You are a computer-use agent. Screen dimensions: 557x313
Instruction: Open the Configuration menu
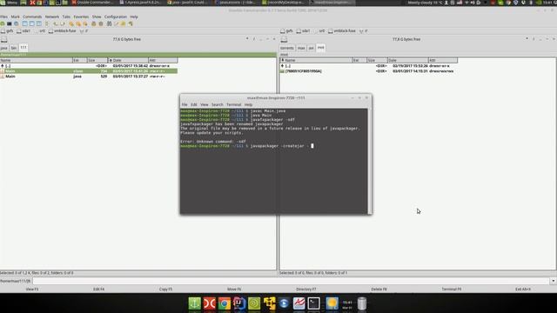point(116,17)
